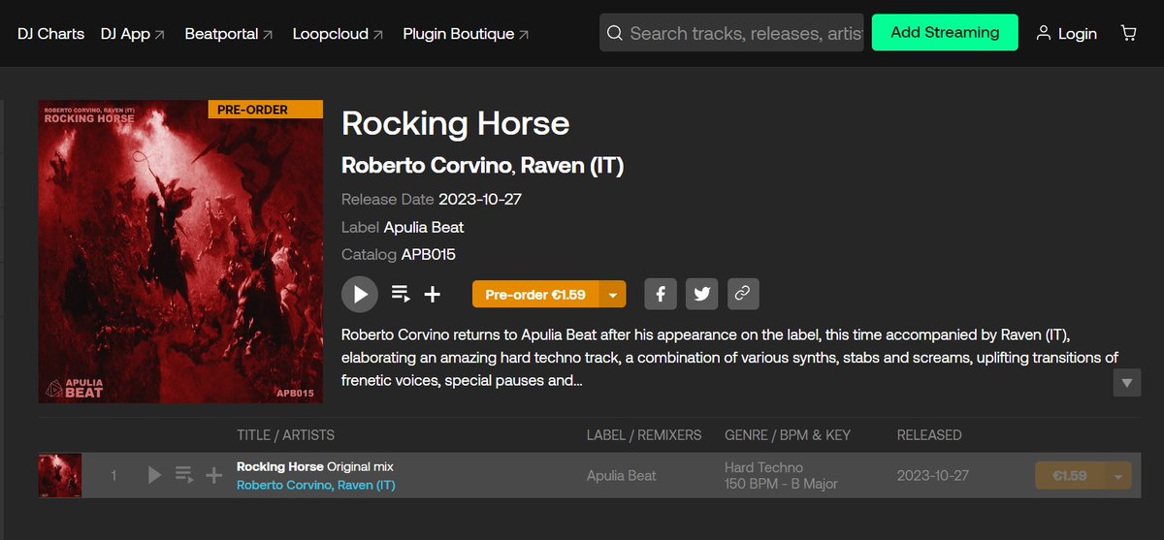Open the shopping cart
Image resolution: width=1164 pixels, height=540 pixels.
[1128, 33]
